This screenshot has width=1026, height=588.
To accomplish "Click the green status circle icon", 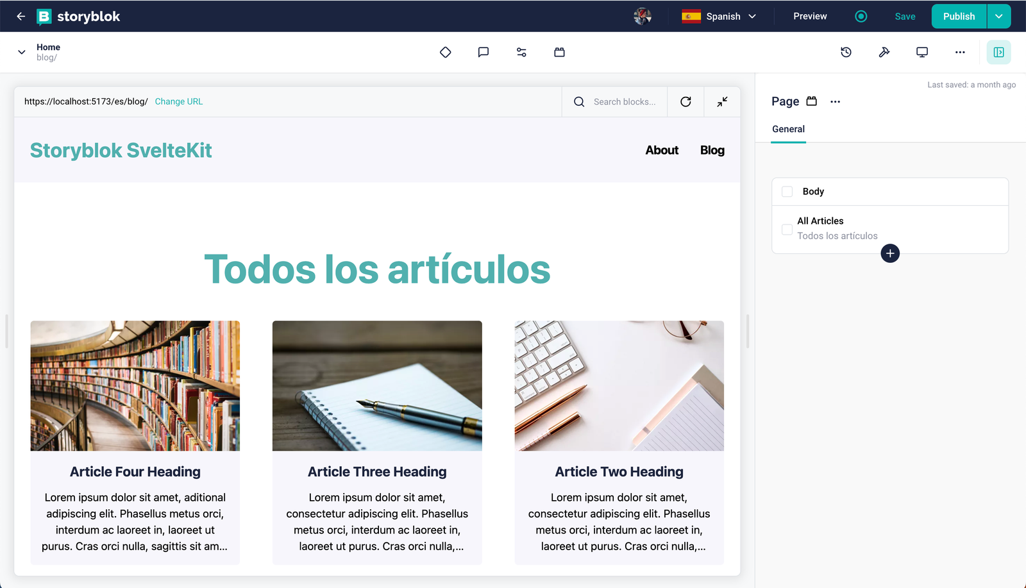I will (861, 17).
